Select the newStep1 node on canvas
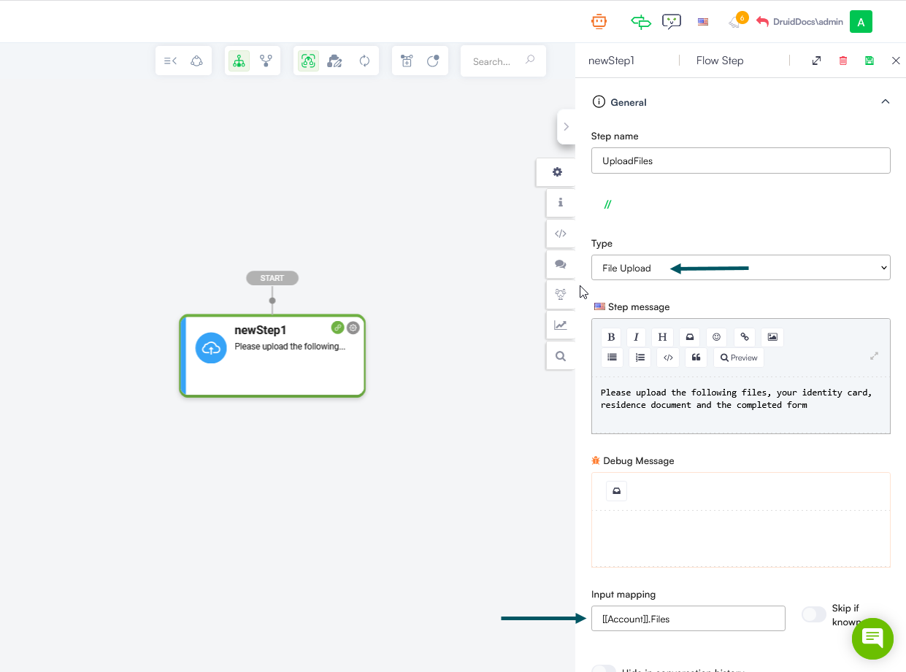 [x=272, y=356]
